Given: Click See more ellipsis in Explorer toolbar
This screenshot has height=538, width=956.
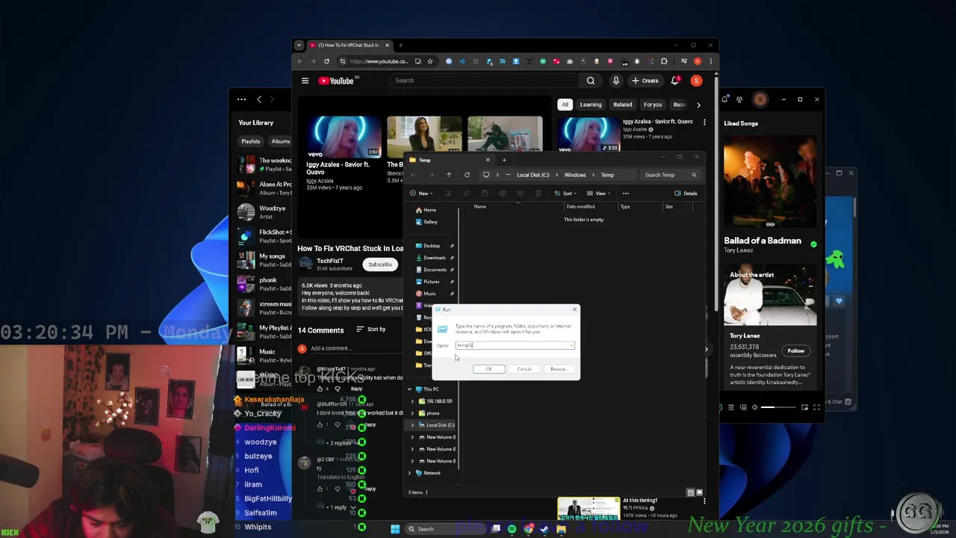Looking at the screenshot, I should pos(626,194).
